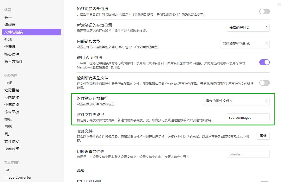Select 核心插件 under 选项 in the sidebar

[x=12, y=54]
